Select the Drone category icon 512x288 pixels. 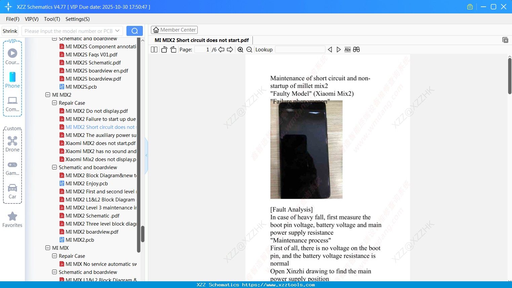12,141
